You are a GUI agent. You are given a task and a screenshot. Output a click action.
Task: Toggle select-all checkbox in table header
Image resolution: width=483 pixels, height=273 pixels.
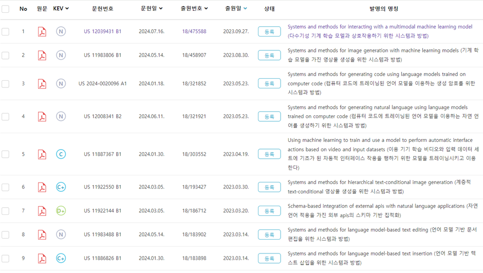click(5, 9)
